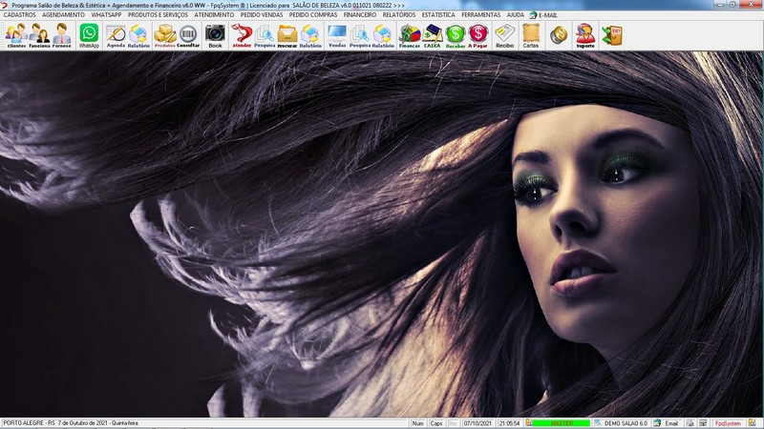Expand the FERRAMENTAS menu
The image size is (764, 429).
(480, 15)
